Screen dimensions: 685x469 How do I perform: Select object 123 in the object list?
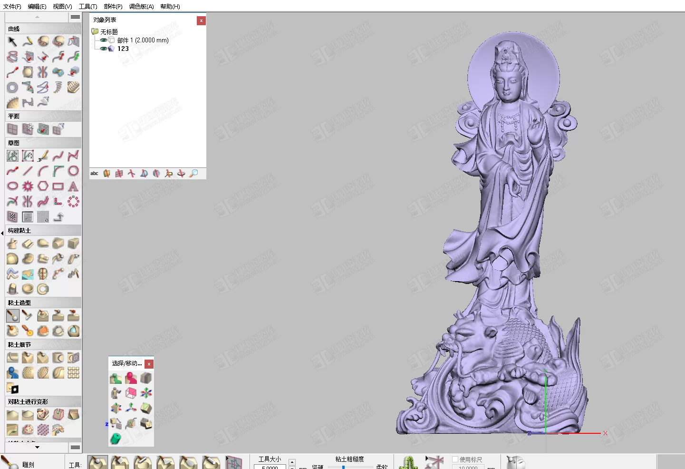tap(123, 49)
